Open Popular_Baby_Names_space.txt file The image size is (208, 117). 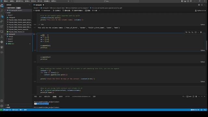coord(18,30)
